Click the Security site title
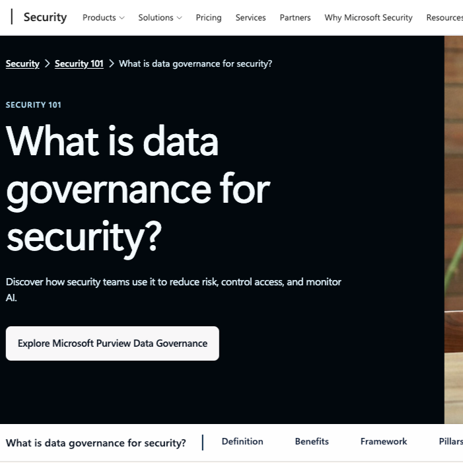463x463 pixels. [x=45, y=17]
